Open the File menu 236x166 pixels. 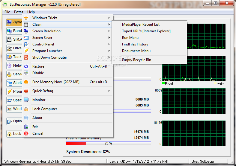click(7, 12)
